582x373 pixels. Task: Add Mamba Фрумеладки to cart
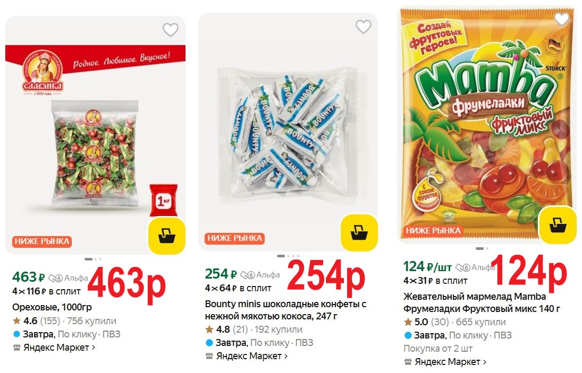[x=557, y=224]
